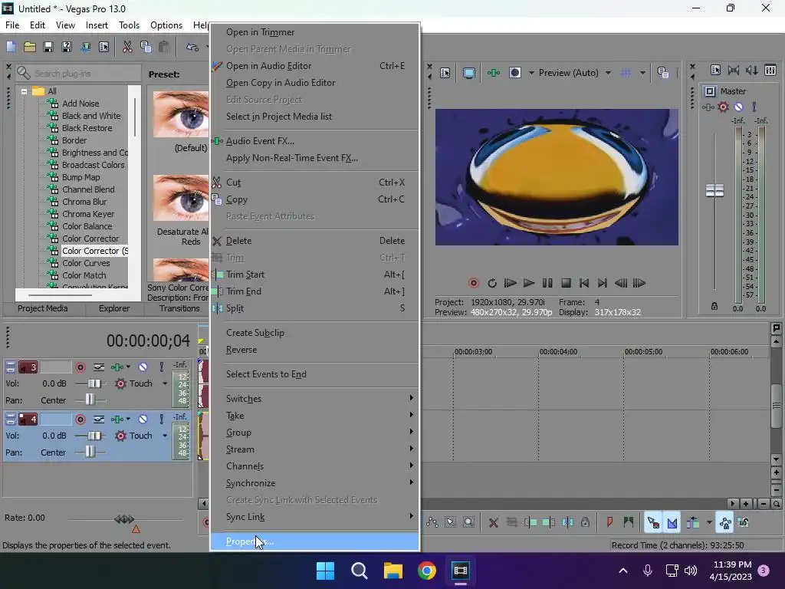
Task: Click the Insert Marker red flag icon
Action: click(609, 522)
